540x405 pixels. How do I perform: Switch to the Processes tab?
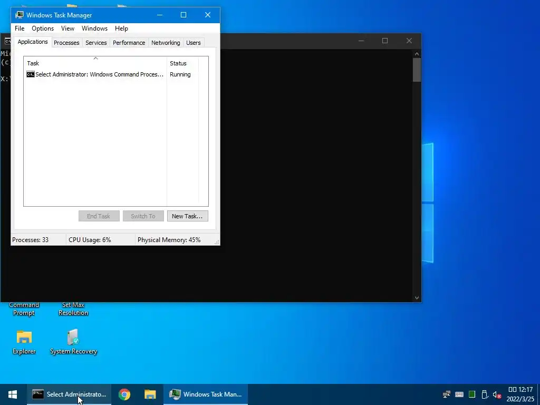66,43
